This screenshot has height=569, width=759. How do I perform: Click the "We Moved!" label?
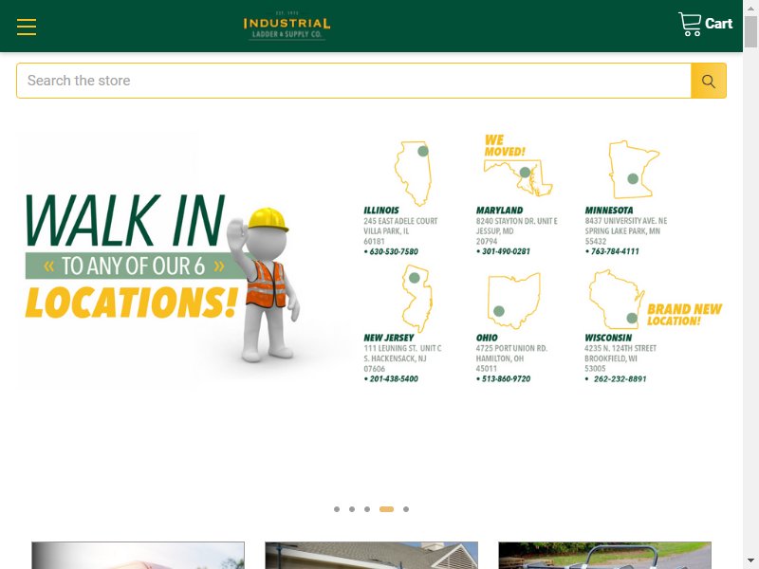(505, 146)
